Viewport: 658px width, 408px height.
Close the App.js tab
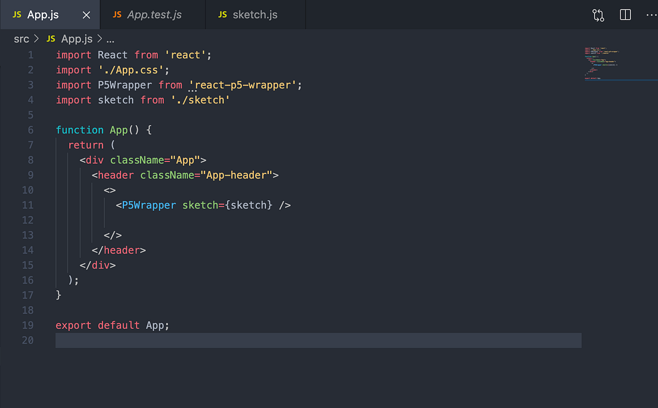pyautogui.click(x=87, y=15)
